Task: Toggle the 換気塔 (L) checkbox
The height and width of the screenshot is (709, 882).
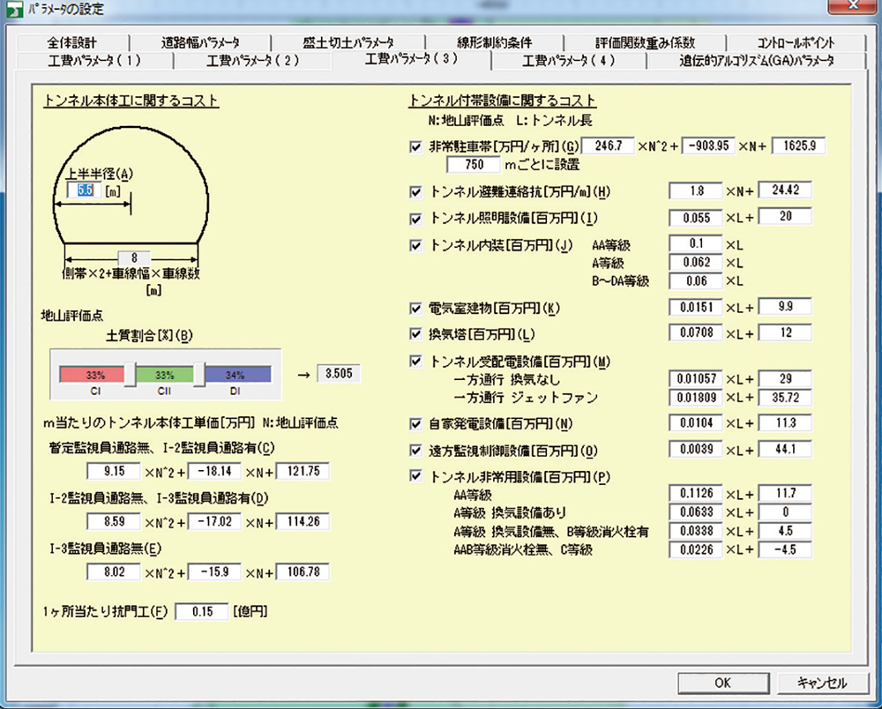Action: pos(415,334)
